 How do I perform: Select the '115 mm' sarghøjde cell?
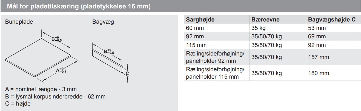coord(196,45)
